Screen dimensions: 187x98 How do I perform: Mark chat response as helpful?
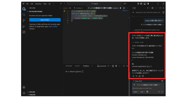tap(140, 76)
